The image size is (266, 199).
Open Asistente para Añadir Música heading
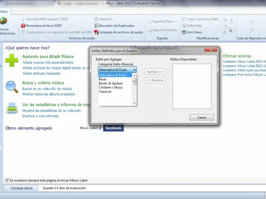pyautogui.click(x=48, y=56)
